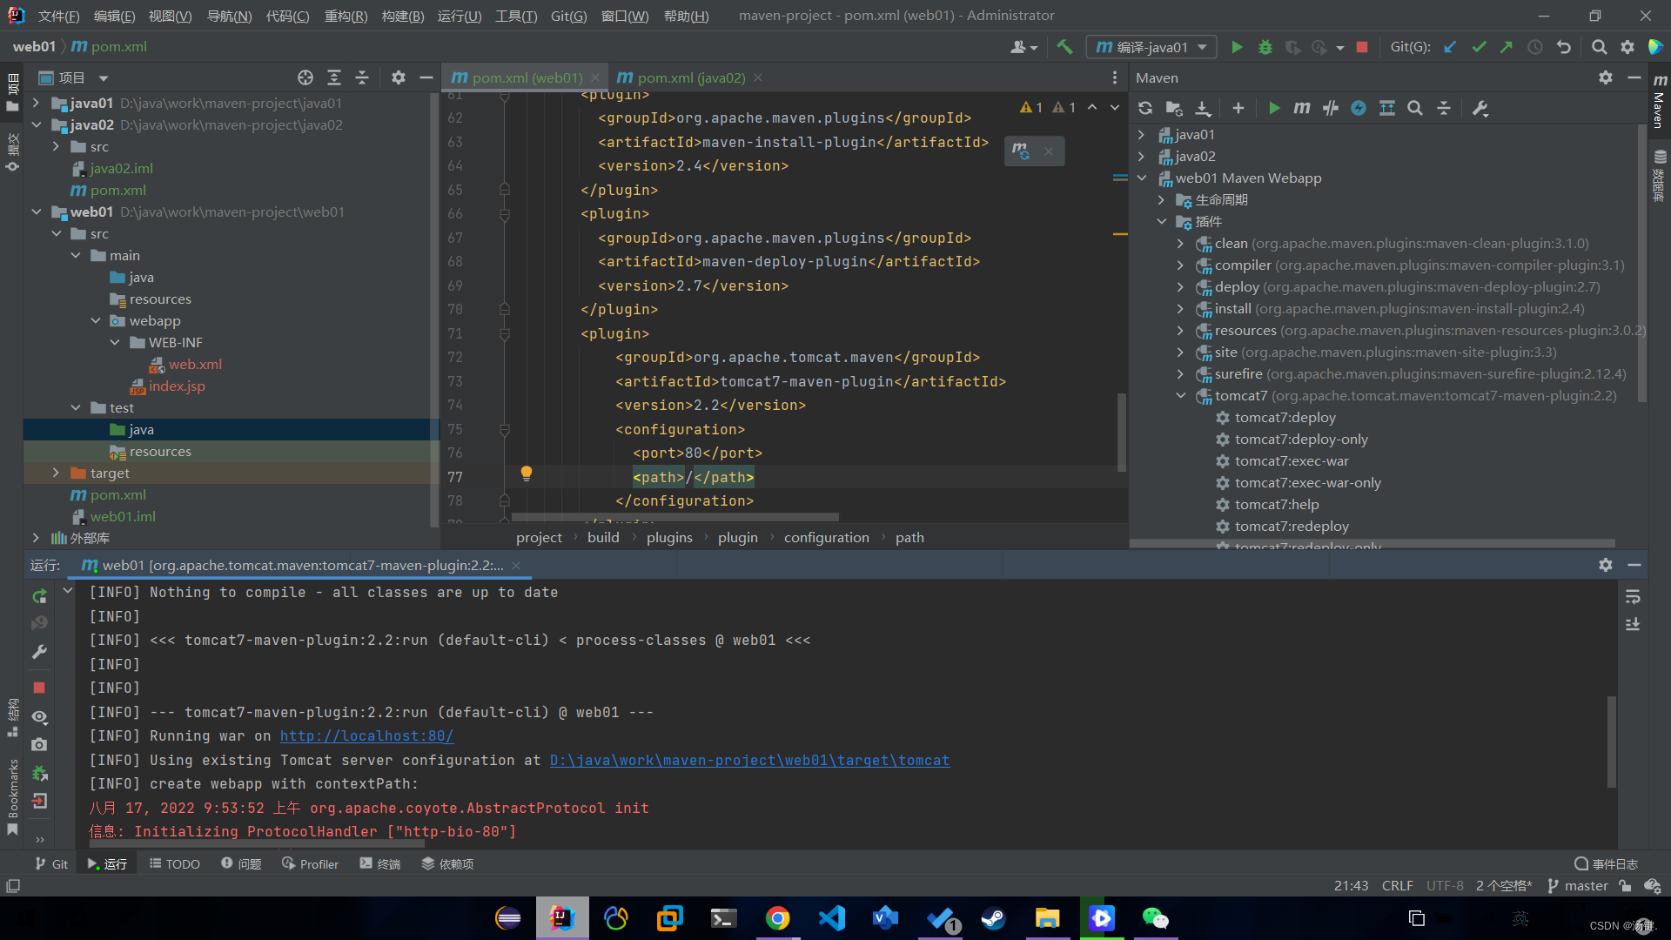
Task: Locate current file target icon in project panel
Action: pos(305,77)
